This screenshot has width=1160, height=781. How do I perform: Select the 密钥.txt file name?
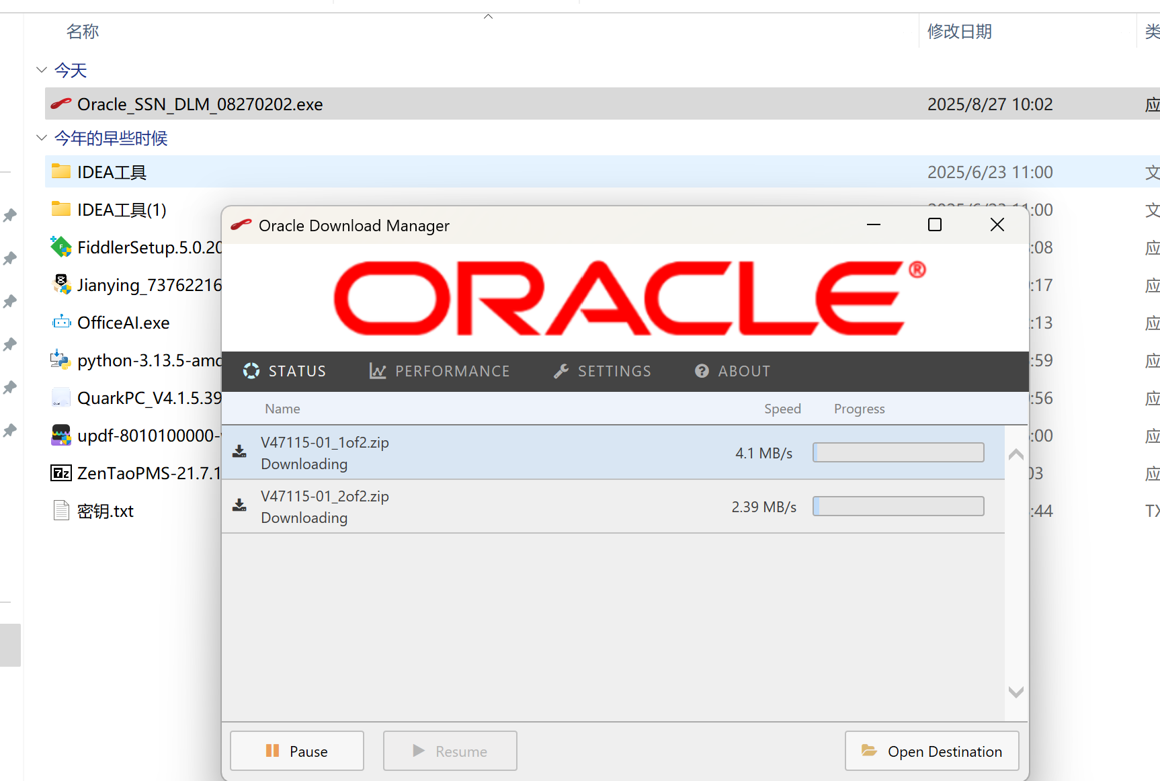106,511
